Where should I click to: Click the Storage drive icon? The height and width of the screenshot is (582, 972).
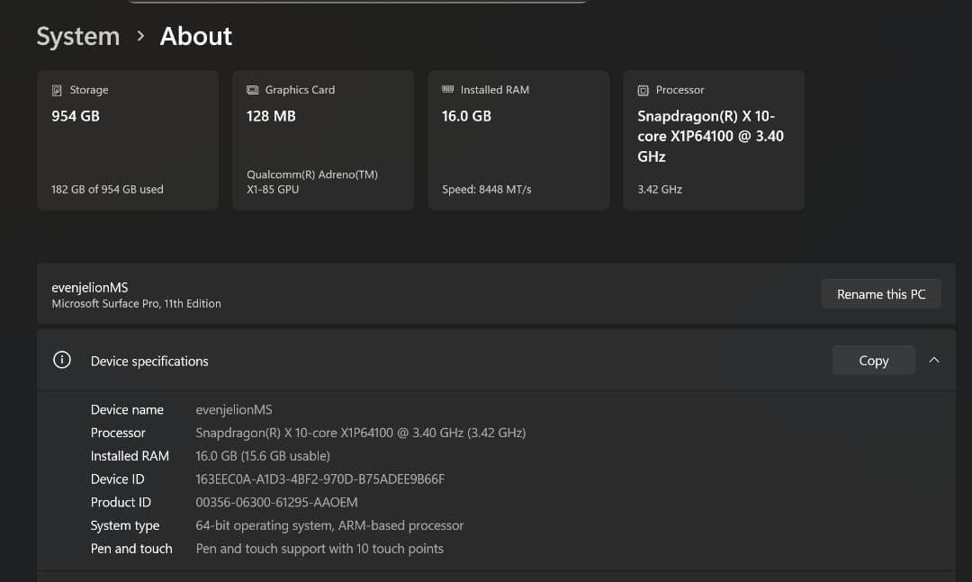tap(58, 90)
